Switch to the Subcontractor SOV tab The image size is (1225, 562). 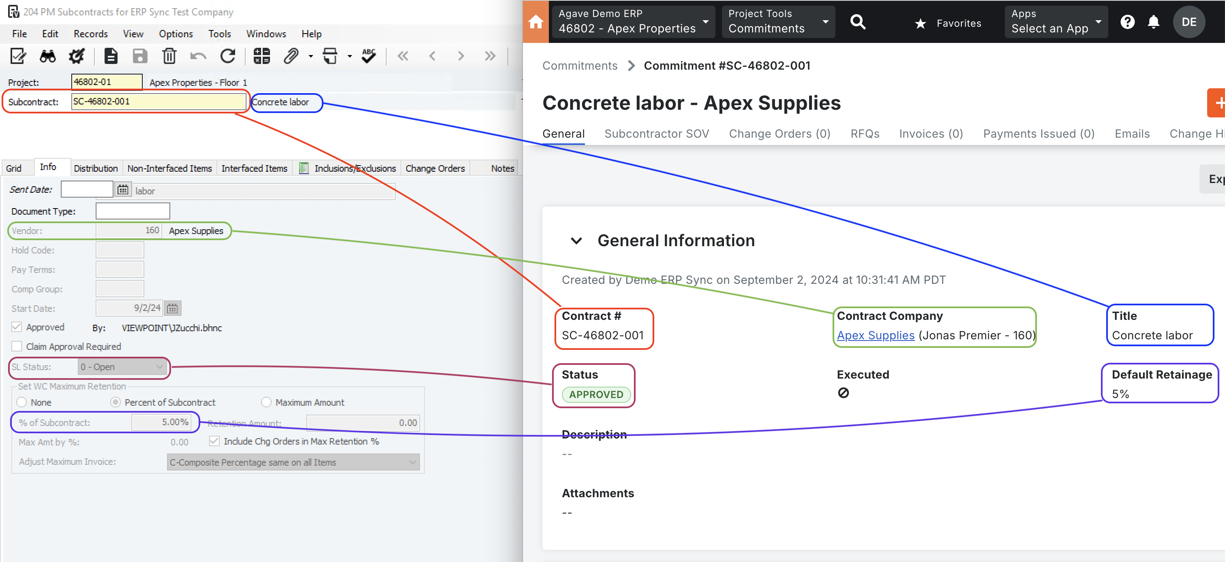656,134
